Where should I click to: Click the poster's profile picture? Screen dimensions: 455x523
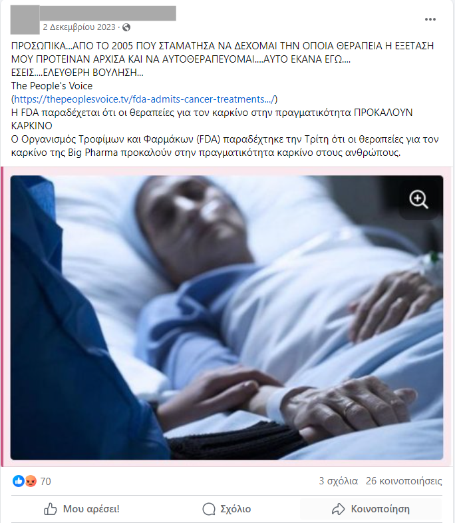point(25,20)
